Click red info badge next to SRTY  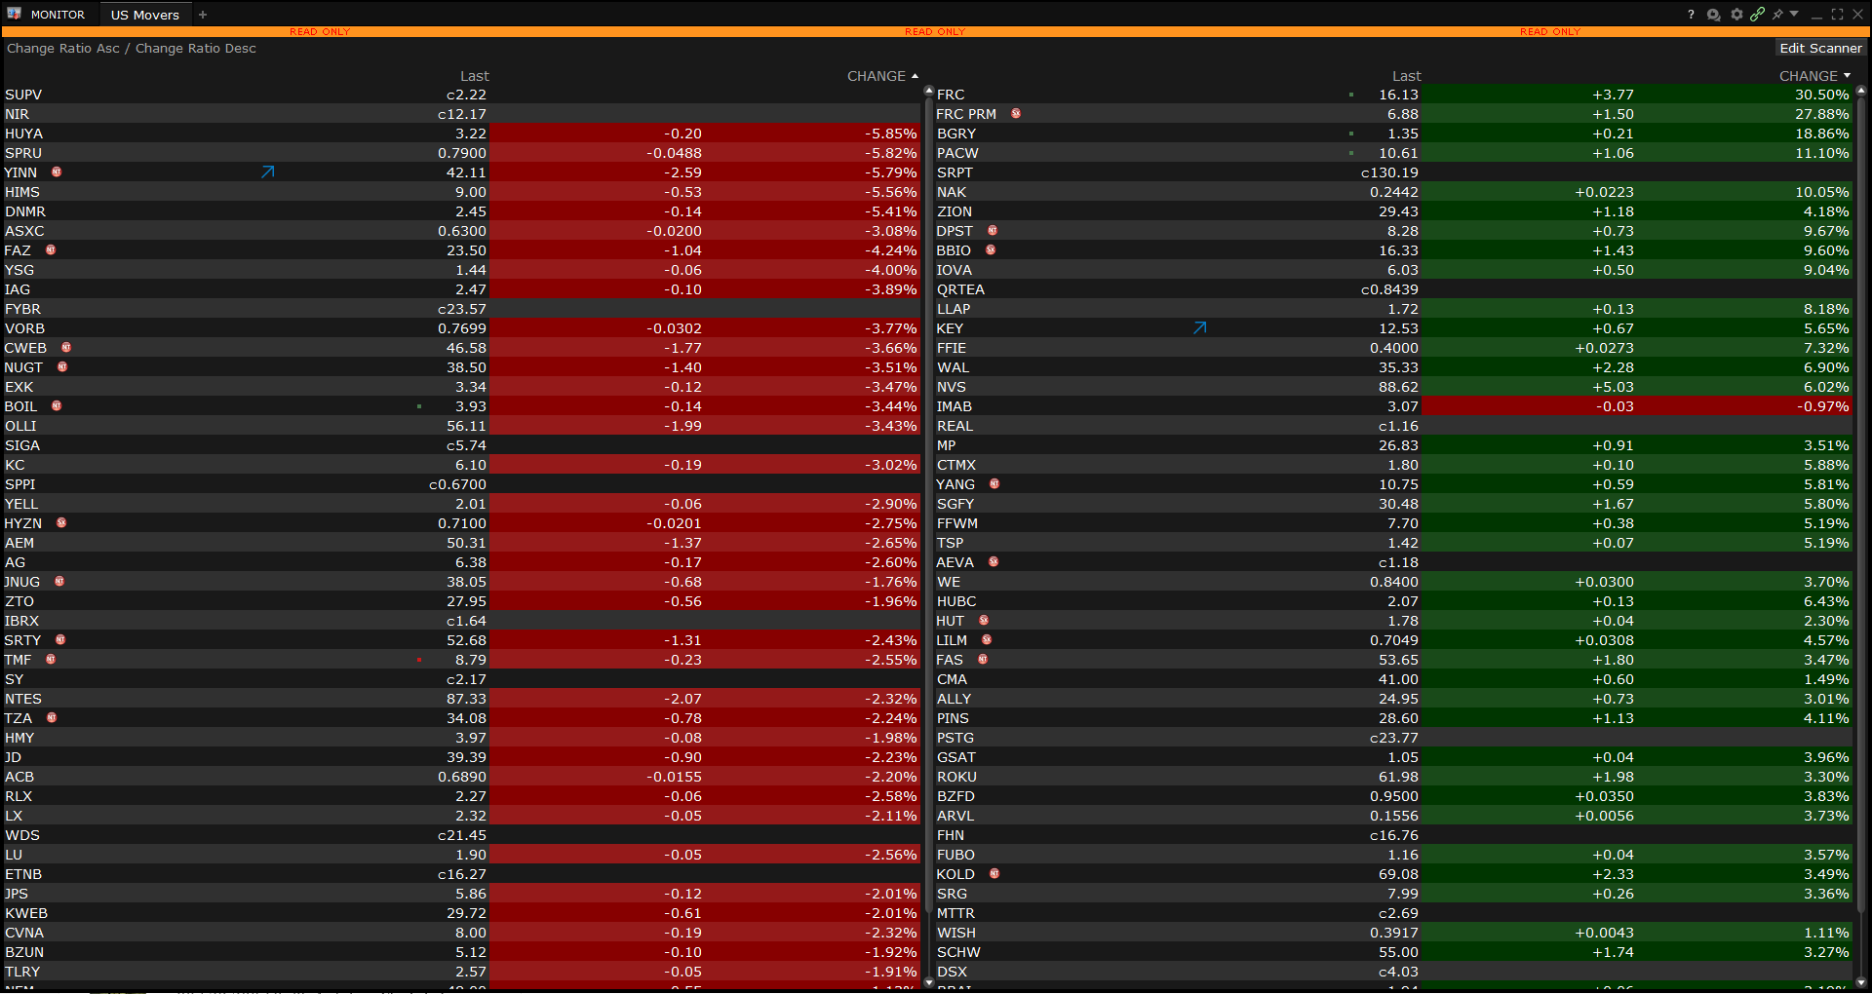(x=60, y=639)
